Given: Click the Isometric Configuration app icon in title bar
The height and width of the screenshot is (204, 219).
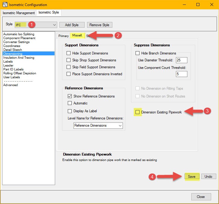Looking at the screenshot, I should [x=5, y=5].
